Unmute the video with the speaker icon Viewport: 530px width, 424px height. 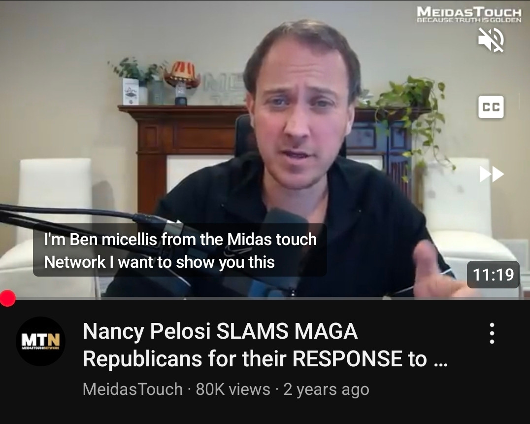[491, 40]
